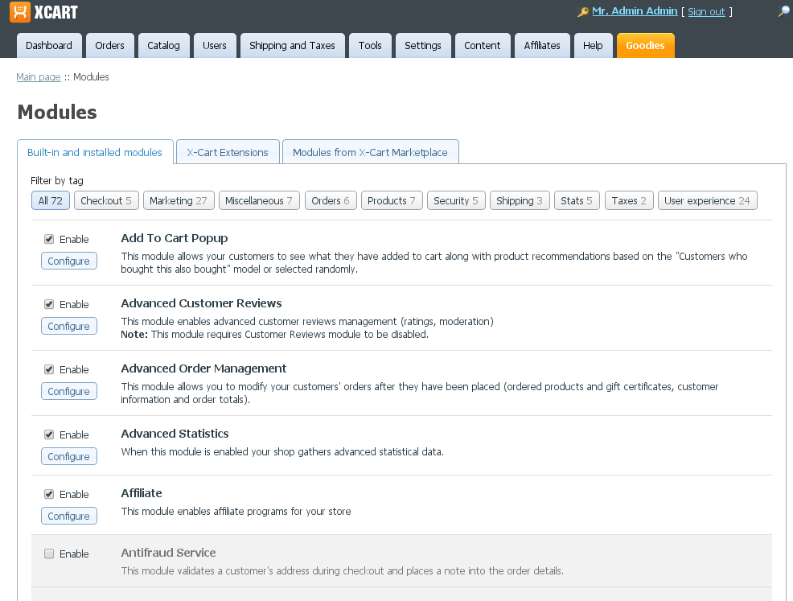Filter modules by Marketing tag
Image resolution: width=793 pixels, height=601 pixels.
pyautogui.click(x=179, y=201)
